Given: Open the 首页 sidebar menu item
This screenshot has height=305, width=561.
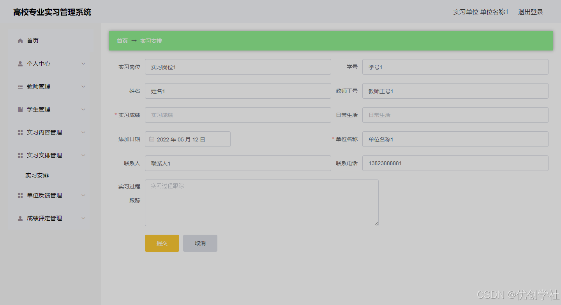Looking at the screenshot, I should click(50, 41).
